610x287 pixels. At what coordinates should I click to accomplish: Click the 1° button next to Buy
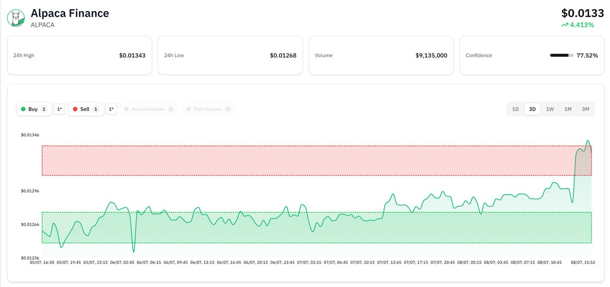pyautogui.click(x=59, y=109)
